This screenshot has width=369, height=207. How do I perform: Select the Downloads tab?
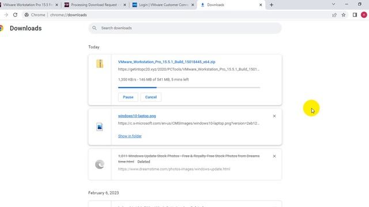coord(231,5)
